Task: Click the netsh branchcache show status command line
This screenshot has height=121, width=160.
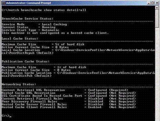Action: pyautogui.click(x=44, y=10)
